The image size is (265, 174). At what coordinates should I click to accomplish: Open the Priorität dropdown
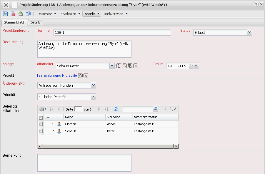tap(93, 96)
